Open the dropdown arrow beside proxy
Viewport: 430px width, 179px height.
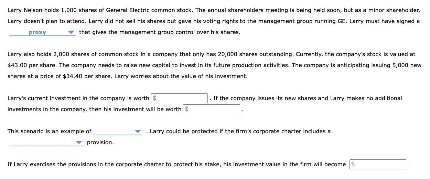71,32
